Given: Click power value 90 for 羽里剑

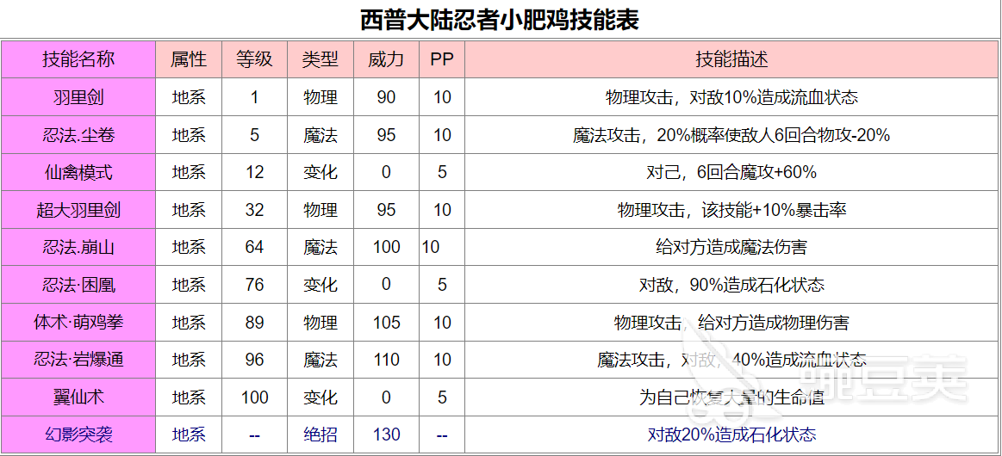Looking at the screenshot, I should 386,97.
